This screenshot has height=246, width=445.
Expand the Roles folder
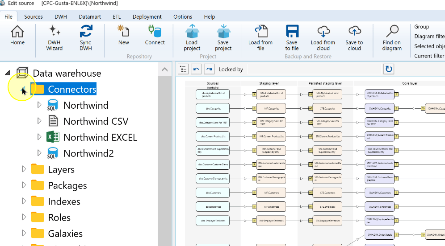click(24, 217)
